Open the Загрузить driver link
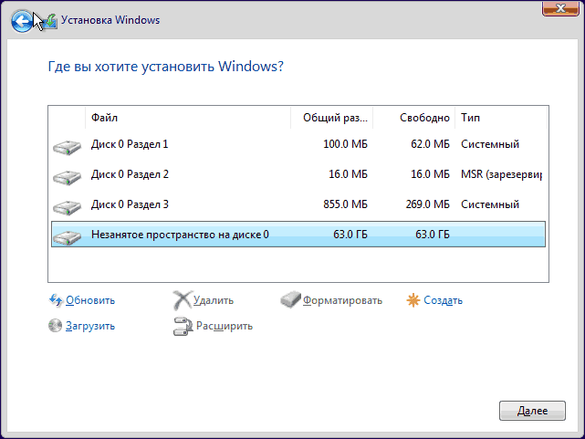Image resolution: width=585 pixels, height=439 pixels. [90, 326]
